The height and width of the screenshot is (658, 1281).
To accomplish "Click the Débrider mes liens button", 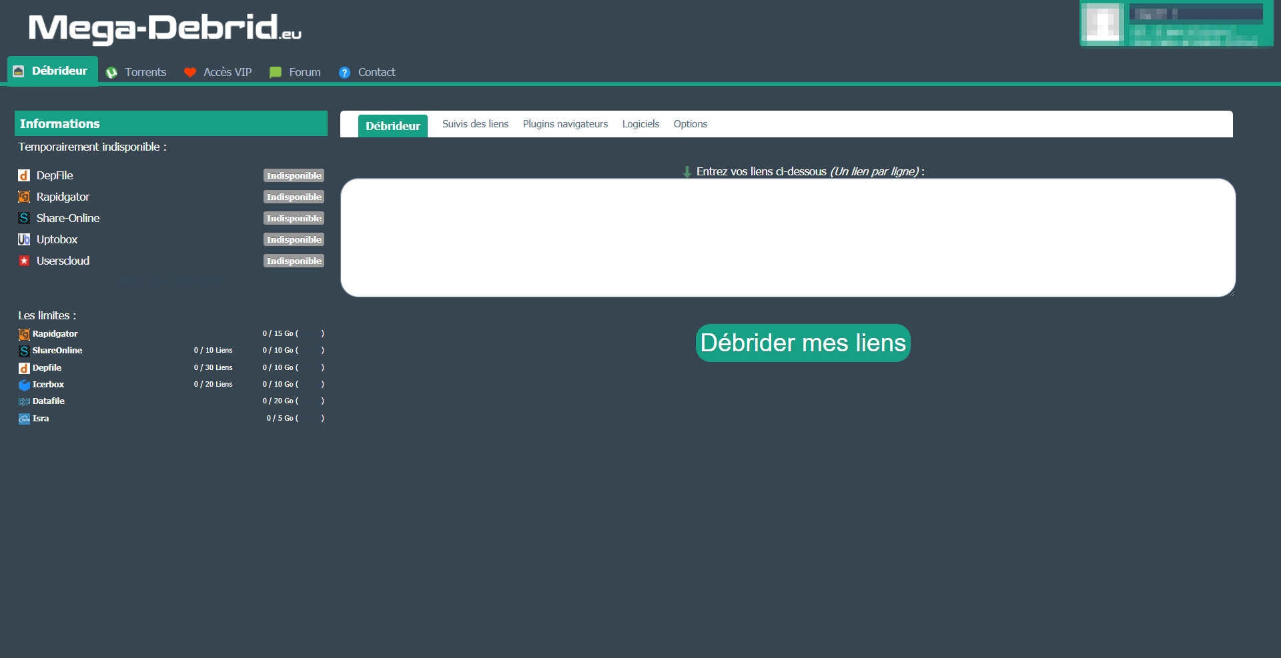I will click(x=803, y=343).
